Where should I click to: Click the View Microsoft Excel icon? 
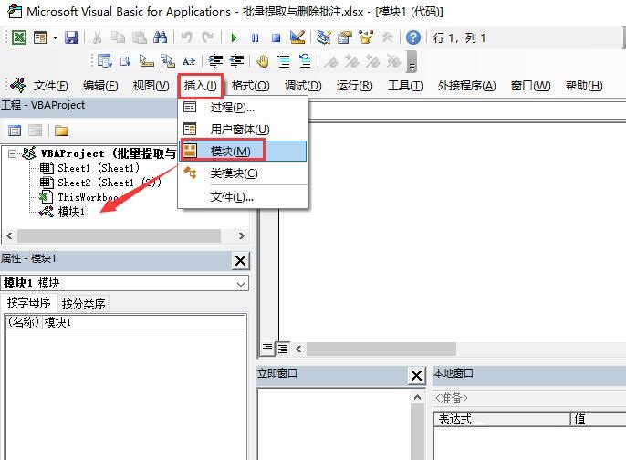tap(19, 37)
